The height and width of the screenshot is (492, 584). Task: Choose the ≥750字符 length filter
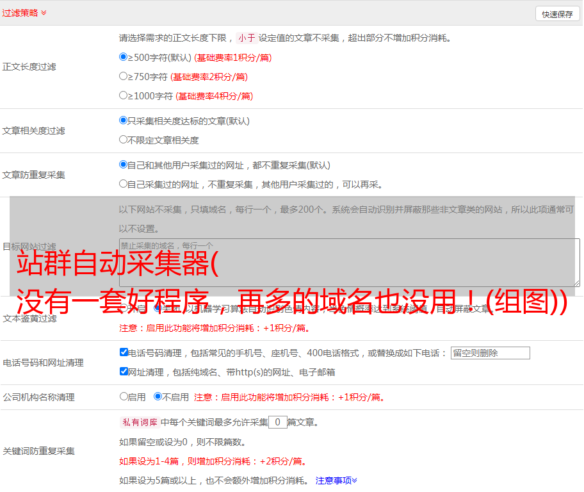tap(124, 76)
